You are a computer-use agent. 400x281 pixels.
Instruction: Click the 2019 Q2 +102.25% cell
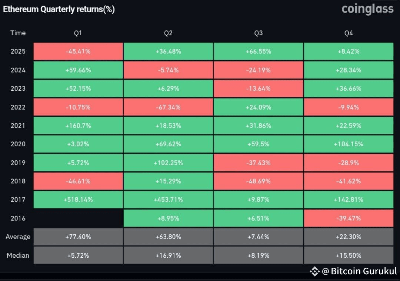coord(168,163)
